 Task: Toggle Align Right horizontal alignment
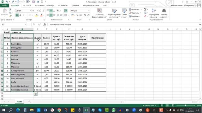54,15
